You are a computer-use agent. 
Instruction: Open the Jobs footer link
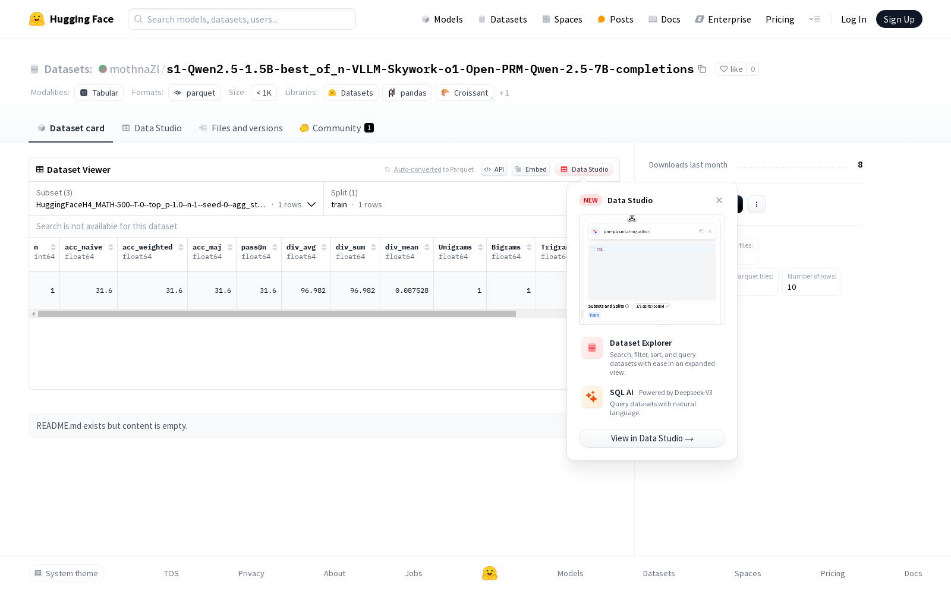pyautogui.click(x=414, y=573)
